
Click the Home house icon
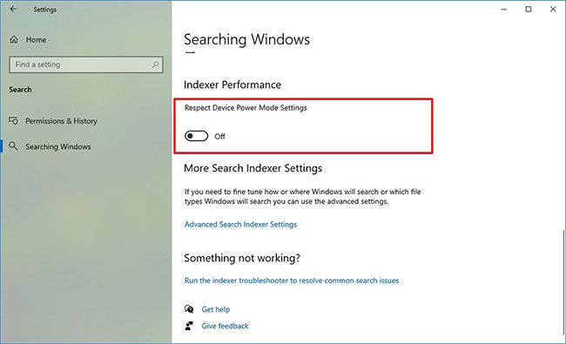pyautogui.click(x=14, y=39)
